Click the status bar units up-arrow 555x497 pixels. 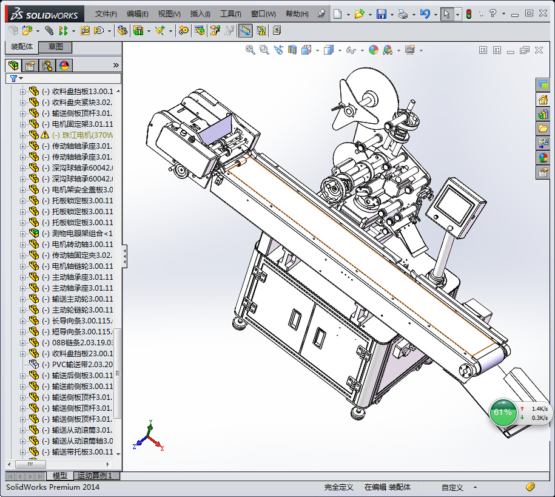click(x=475, y=487)
